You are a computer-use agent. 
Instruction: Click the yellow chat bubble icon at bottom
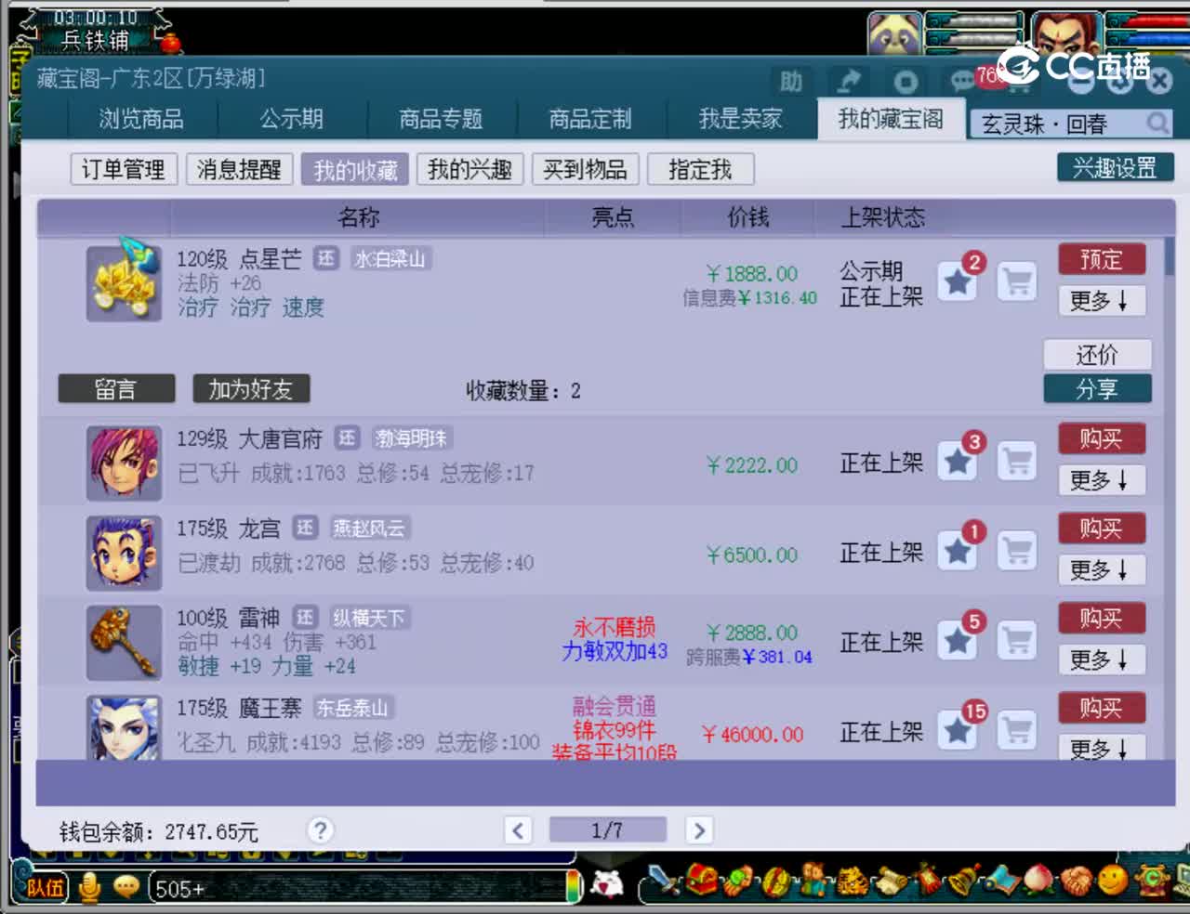coord(126,887)
